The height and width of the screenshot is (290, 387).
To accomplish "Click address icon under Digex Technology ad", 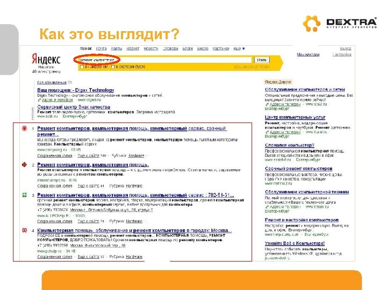I will (39, 100).
